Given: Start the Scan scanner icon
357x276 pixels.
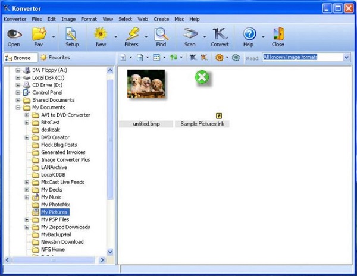Looking at the screenshot, I should (190, 34).
